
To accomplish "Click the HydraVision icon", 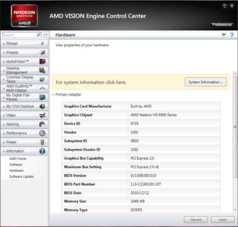I will pos(42,62).
